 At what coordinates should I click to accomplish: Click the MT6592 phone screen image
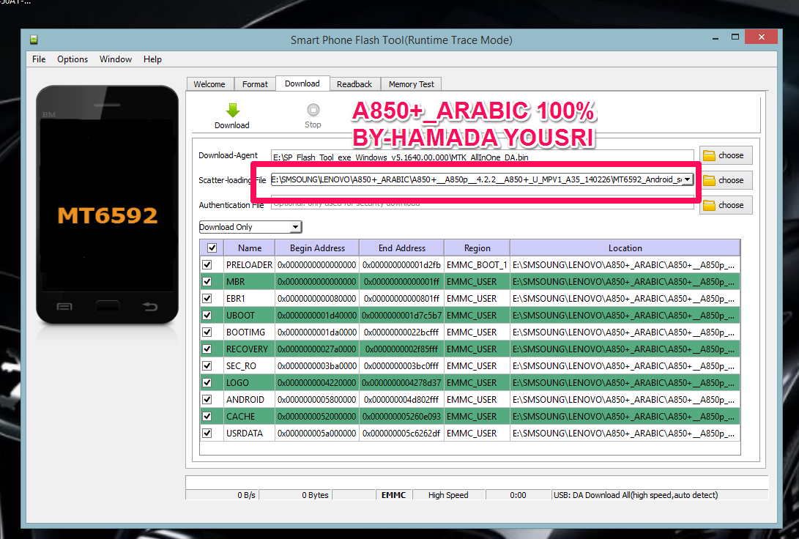pos(107,205)
